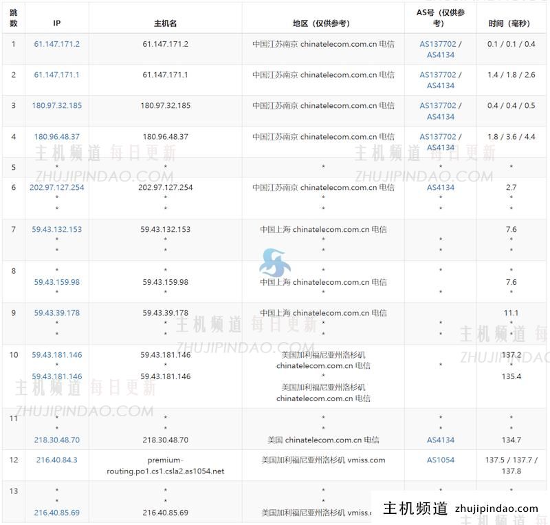Image resolution: width=550 pixels, height=525 pixels.
Task: Select time value 1.8 / 3.6 / 4.4
Action: coord(511,137)
